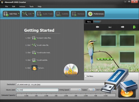Click the play button in menu preview

(x=105, y=59)
